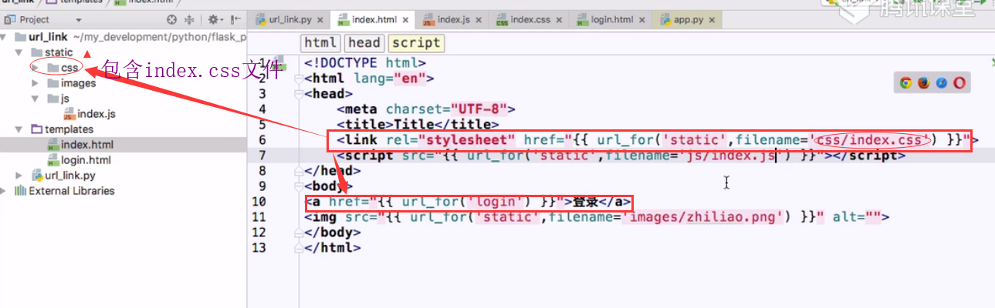Select index.js in project tree
Screen dimensions: 995x308
pyautogui.click(x=89, y=114)
